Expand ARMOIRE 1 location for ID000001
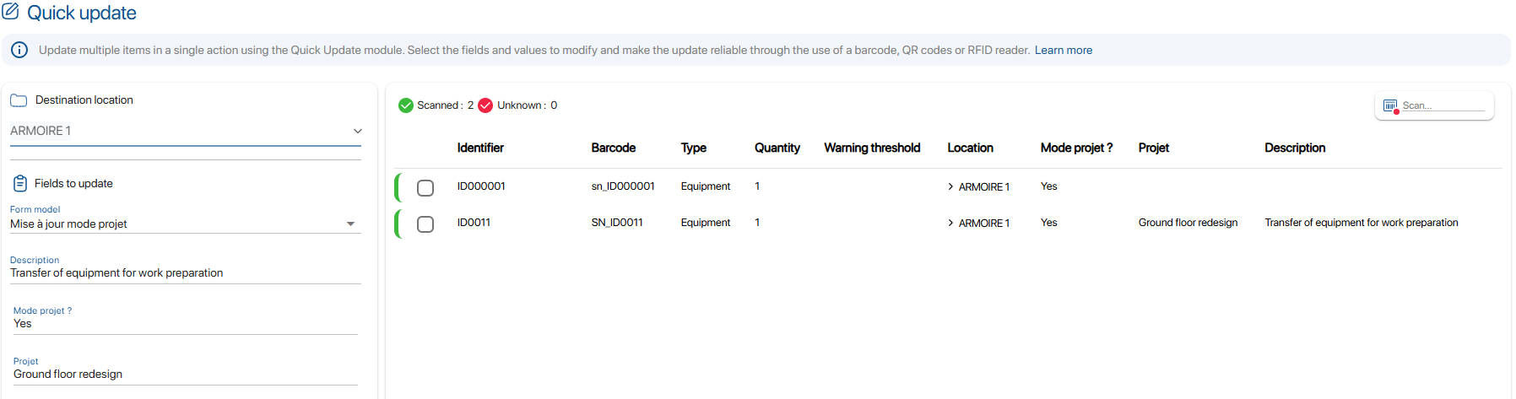This screenshot has width=1516, height=399. [950, 186]
